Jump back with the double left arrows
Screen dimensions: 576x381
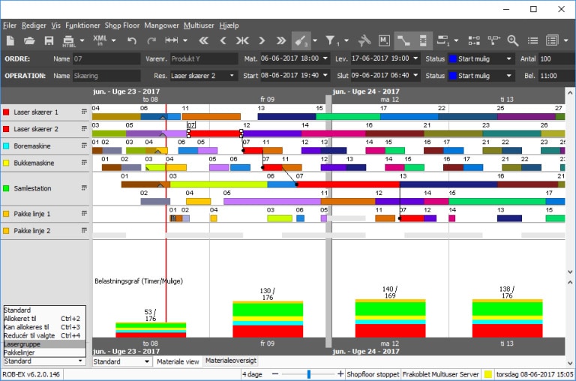tap(203, 40)
